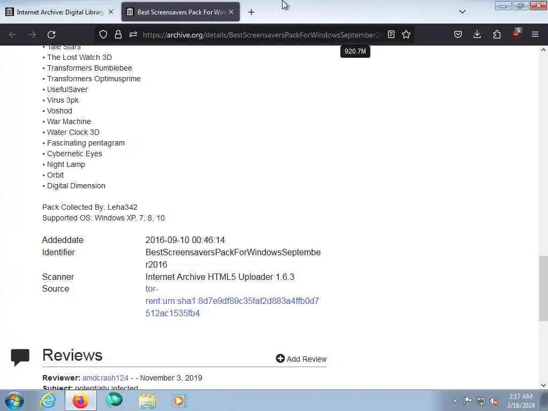
Task: Click Firefox taskbar icon
Action: [81, 400]
